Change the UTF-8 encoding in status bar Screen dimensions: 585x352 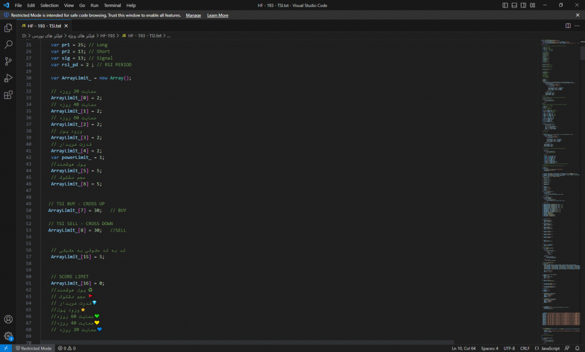tap(509, 348)
